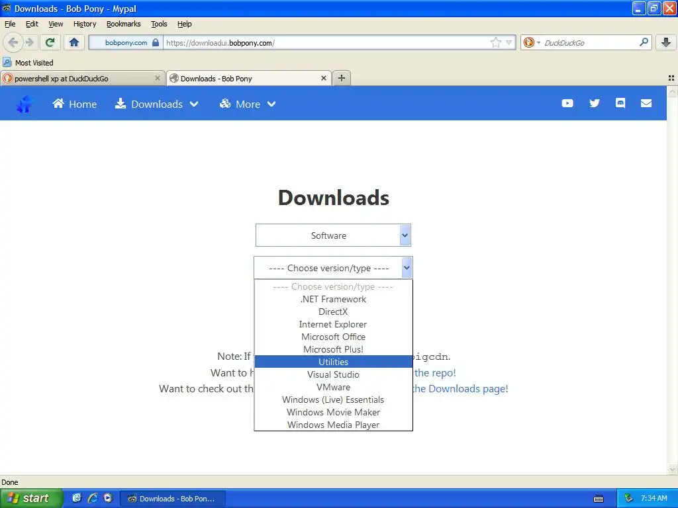Click the bobpony.com site identity label
Image resolution: width=678 pixels, height=508 pixels.
[x=126, y=42]
